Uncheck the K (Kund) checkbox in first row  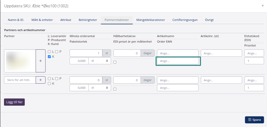click(49, 57)
